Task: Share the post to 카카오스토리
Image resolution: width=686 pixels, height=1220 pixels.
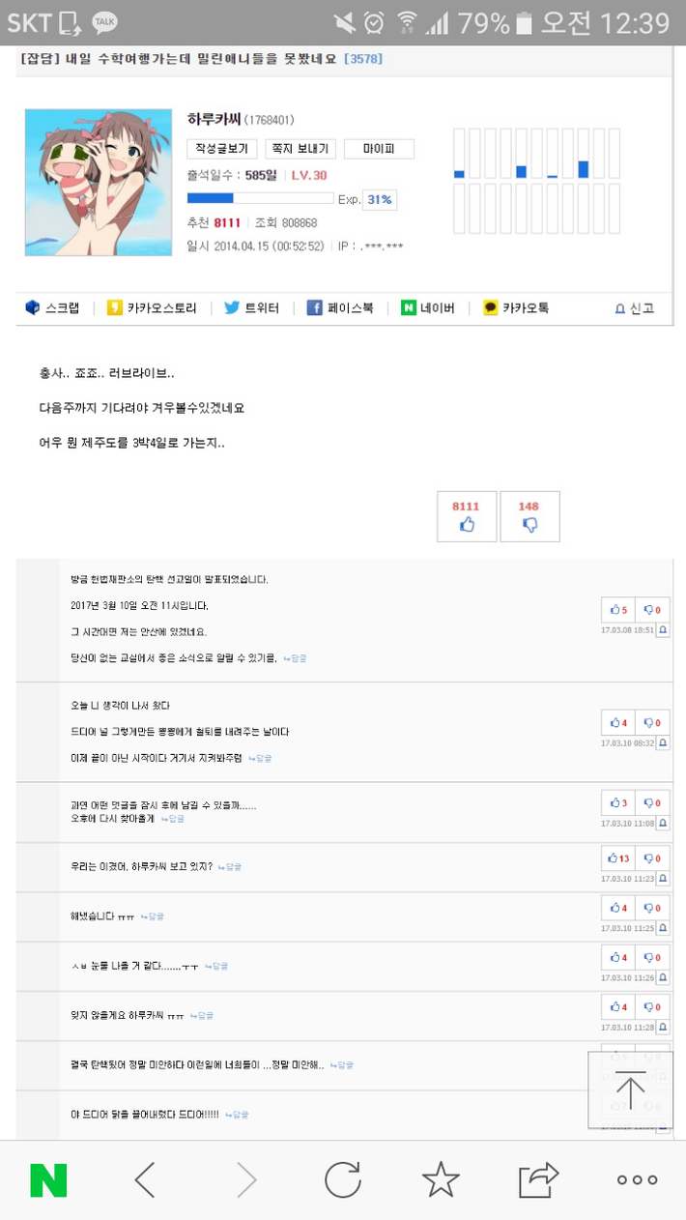Action: (x=152, y=308)
